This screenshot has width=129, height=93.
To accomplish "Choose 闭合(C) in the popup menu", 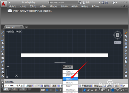I will pyautogui.click(x=70, y=72).
